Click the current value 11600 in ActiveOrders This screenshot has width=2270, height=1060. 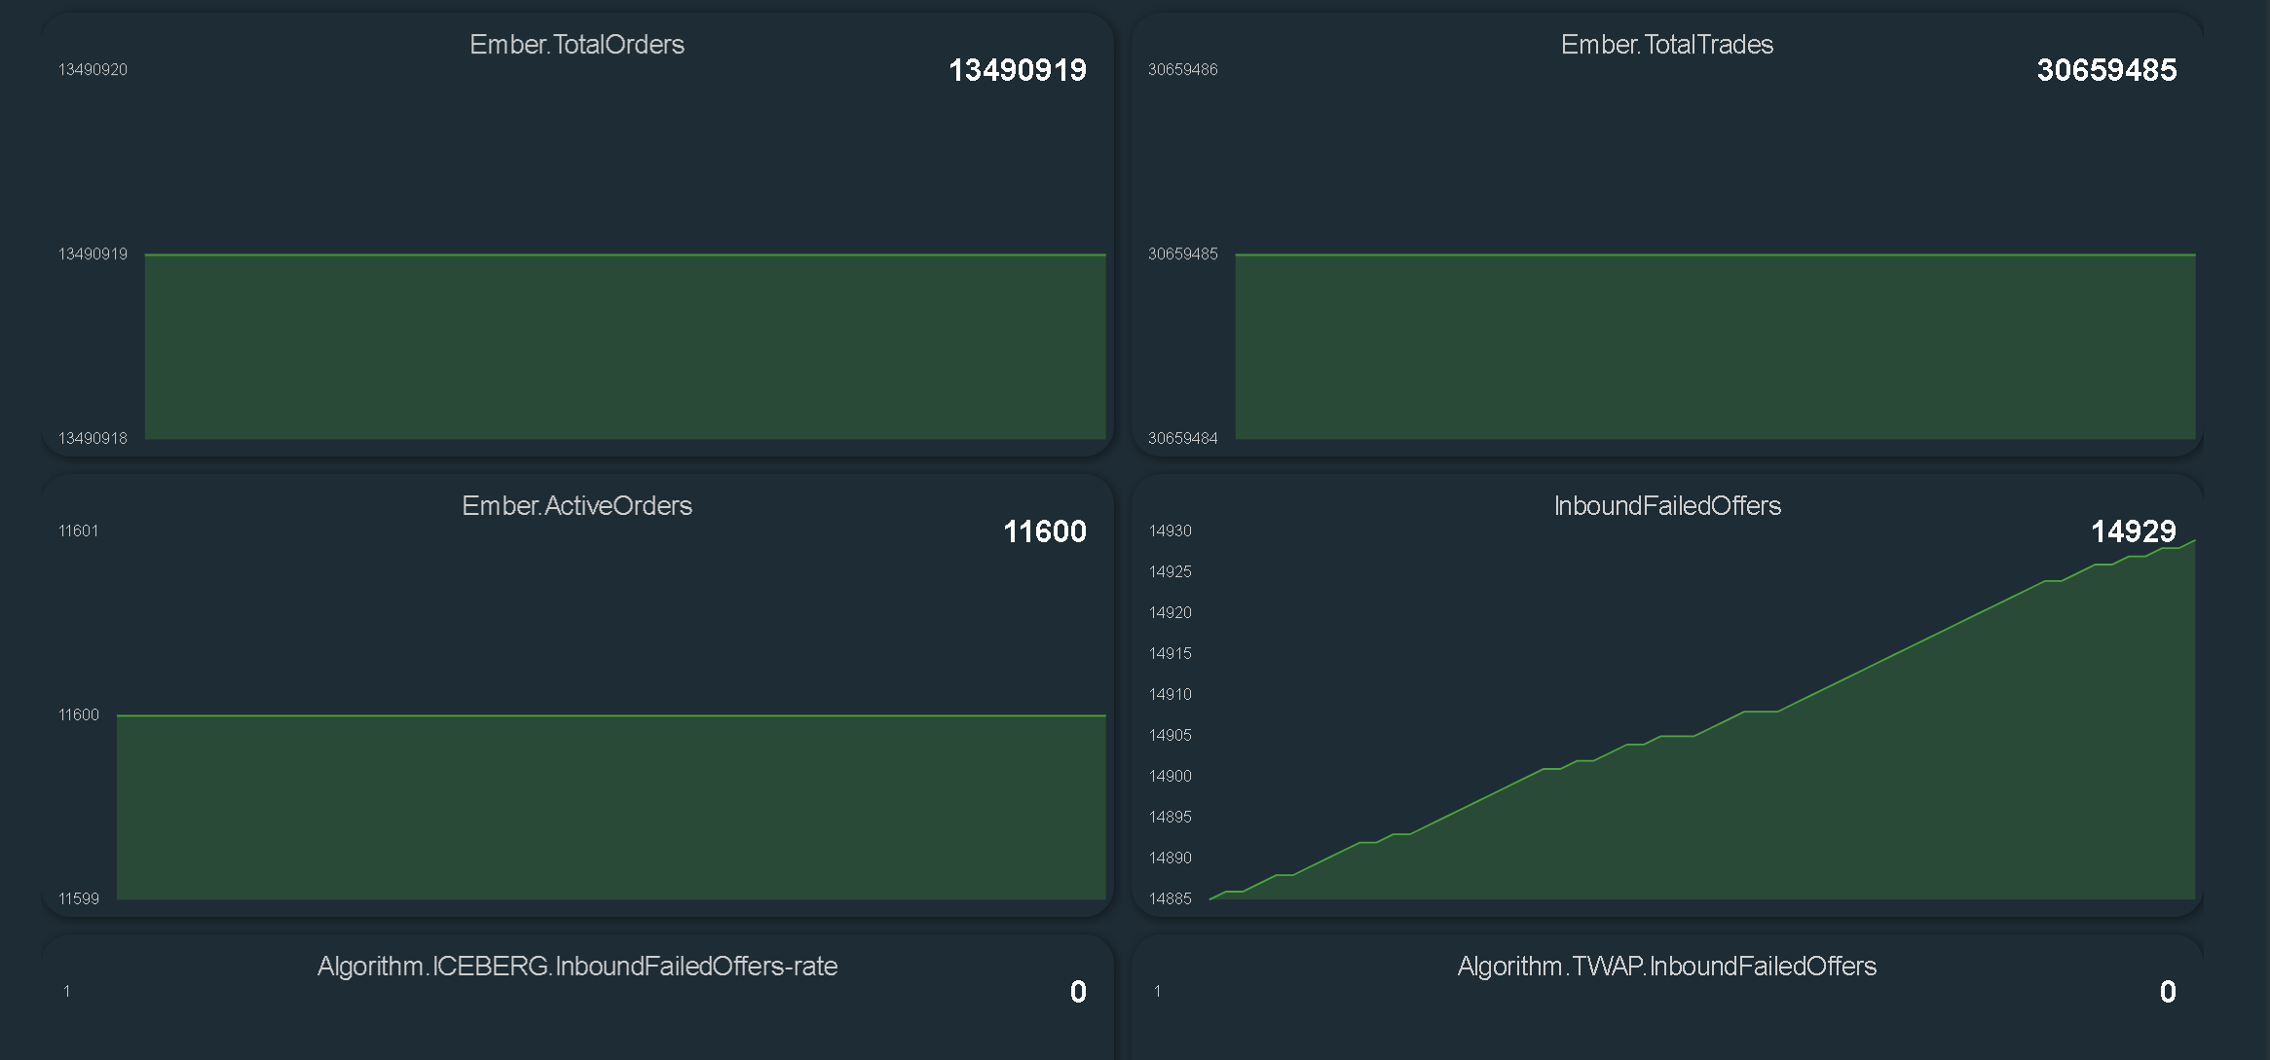pos(1044,531)
